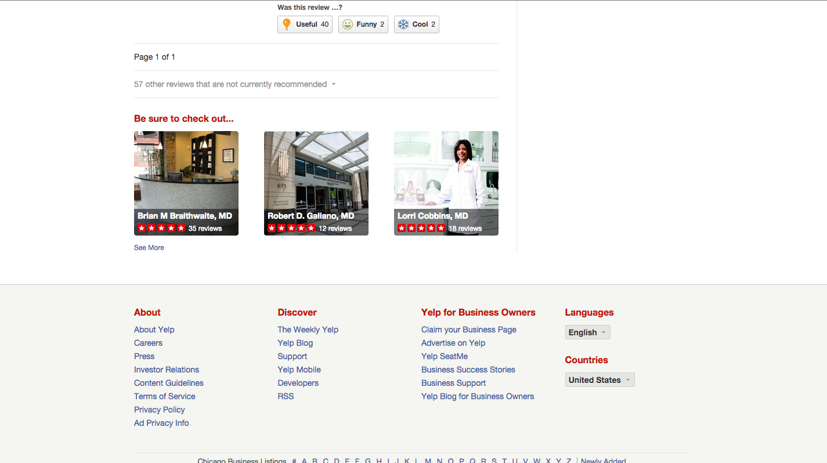Expand the 57 not recommended reviews
This screenshot has height=463, width=827.
tap(235, 84)
